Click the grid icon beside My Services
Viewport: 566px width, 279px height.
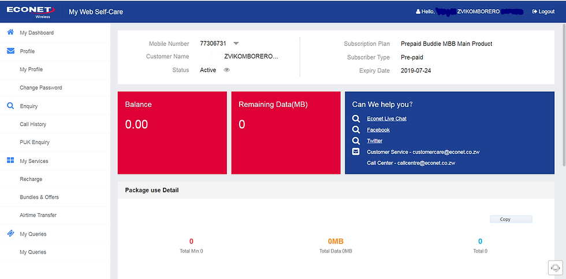10,161
